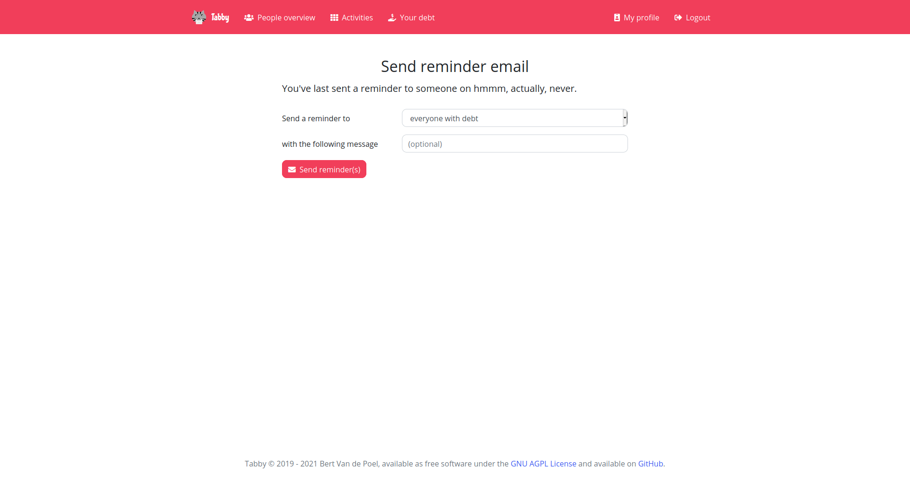
Task: Open the My profile text link
Action: pos(641,18)
